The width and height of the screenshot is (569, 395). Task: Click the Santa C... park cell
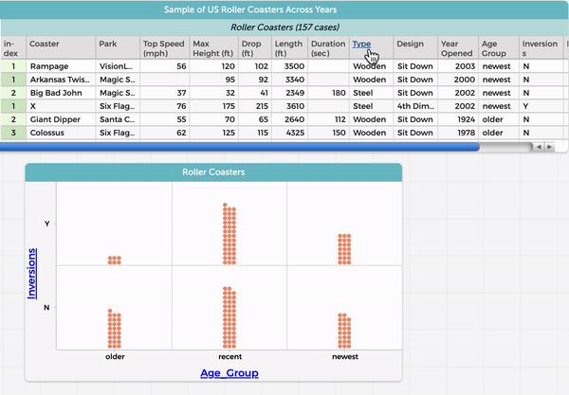[x=118, y=119]
